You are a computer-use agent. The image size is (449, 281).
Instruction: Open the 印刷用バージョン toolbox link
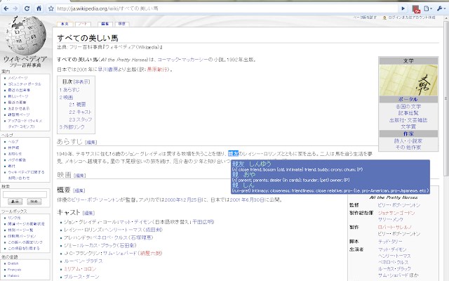pyautogui.click(x=22, y=236)
